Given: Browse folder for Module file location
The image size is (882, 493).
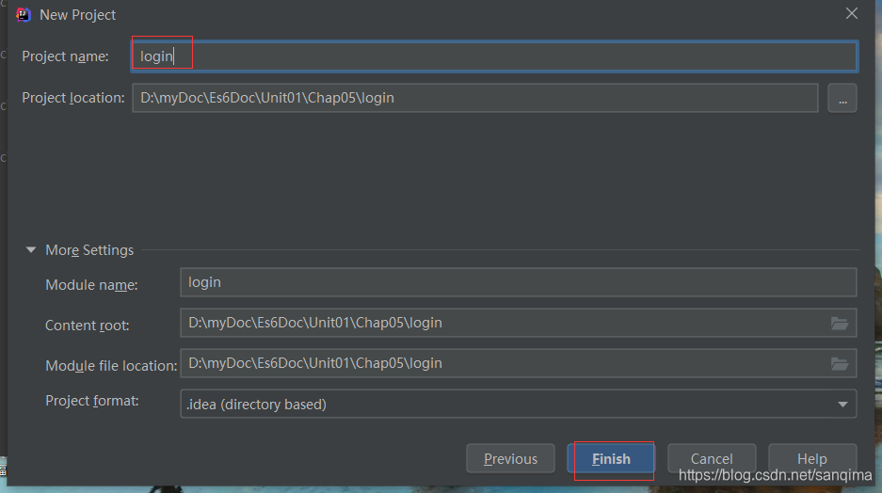Looking at the screenshot, I should pyautogui.click(x=840, y=364).
